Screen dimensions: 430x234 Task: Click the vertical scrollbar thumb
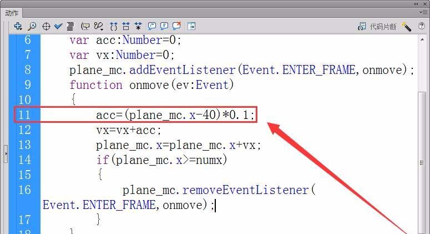pyautogui.click(x=422, y=163)
